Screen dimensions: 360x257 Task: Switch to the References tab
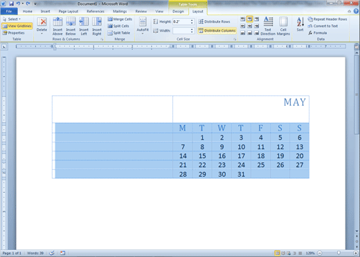pos(96,11)
